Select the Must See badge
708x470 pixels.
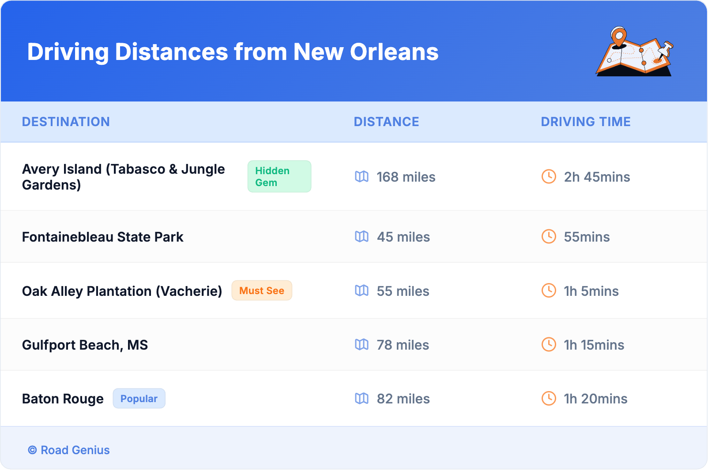click(262, 291)
